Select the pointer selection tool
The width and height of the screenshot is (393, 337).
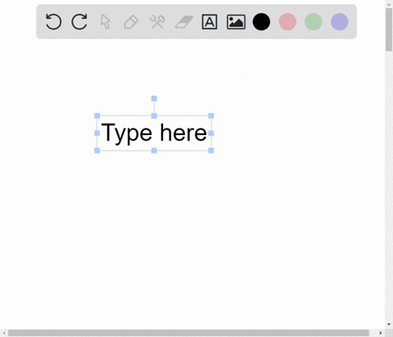pos(106,21)
